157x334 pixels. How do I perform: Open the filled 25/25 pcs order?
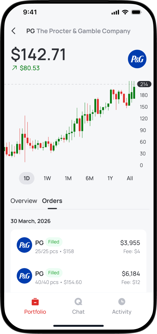point(78,245)
